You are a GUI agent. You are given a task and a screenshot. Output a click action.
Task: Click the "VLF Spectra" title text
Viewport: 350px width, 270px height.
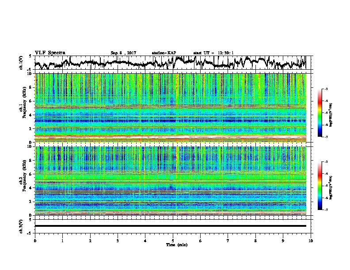coord(50,53)
